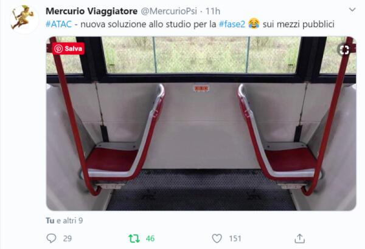Click the Pinterest Salva button on the image
This screenshot has width=365, height=249.
(68, 49)
